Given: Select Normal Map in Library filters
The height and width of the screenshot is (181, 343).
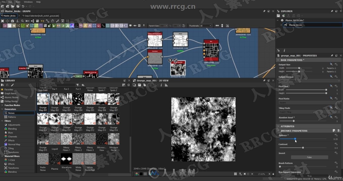Looking at the screenshot, I should click(14, 144).
